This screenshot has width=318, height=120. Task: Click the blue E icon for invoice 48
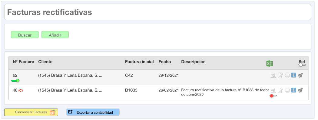[293, 90]
